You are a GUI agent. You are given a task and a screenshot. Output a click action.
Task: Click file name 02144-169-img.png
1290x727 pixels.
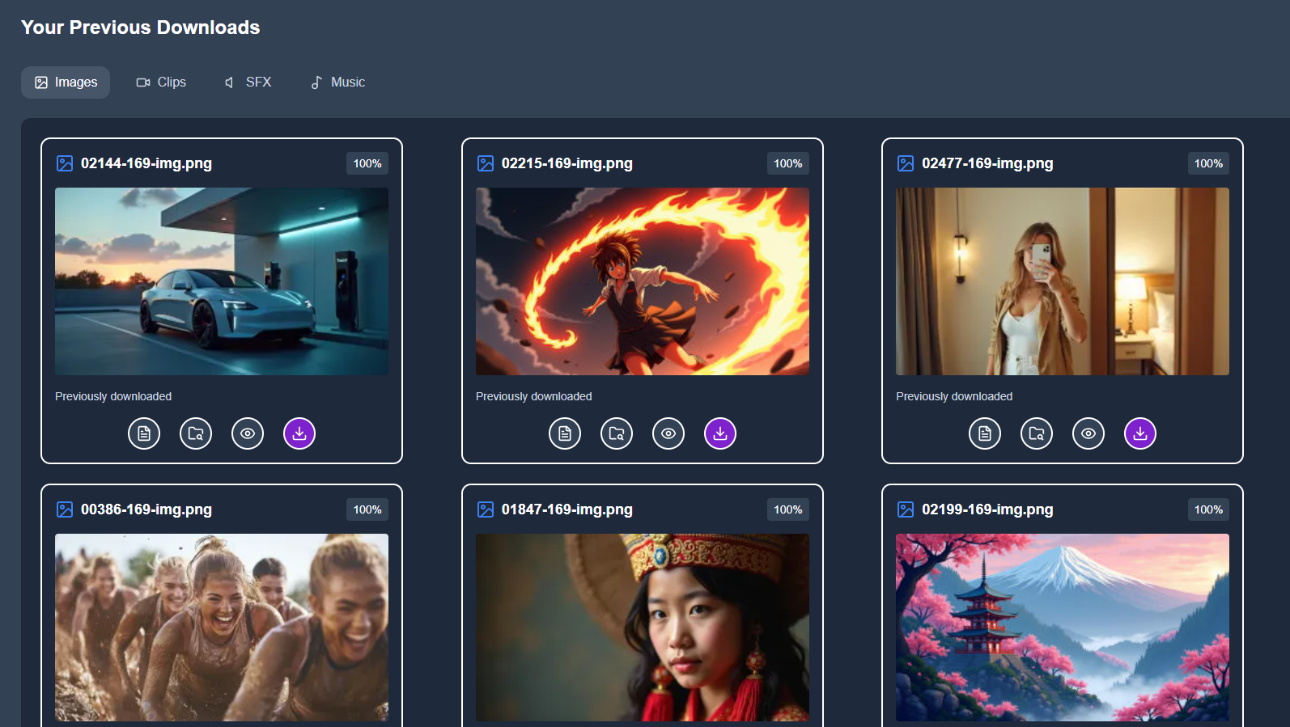click(x=146, y=163)
